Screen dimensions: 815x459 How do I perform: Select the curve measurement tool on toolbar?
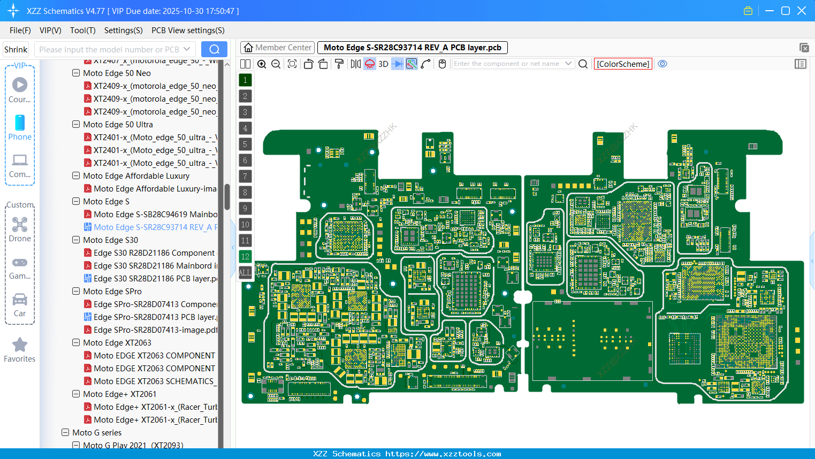click(x=426, y=64)
